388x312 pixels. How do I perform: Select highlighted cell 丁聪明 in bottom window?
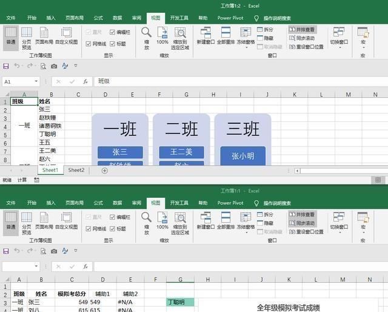click(180, 302)
